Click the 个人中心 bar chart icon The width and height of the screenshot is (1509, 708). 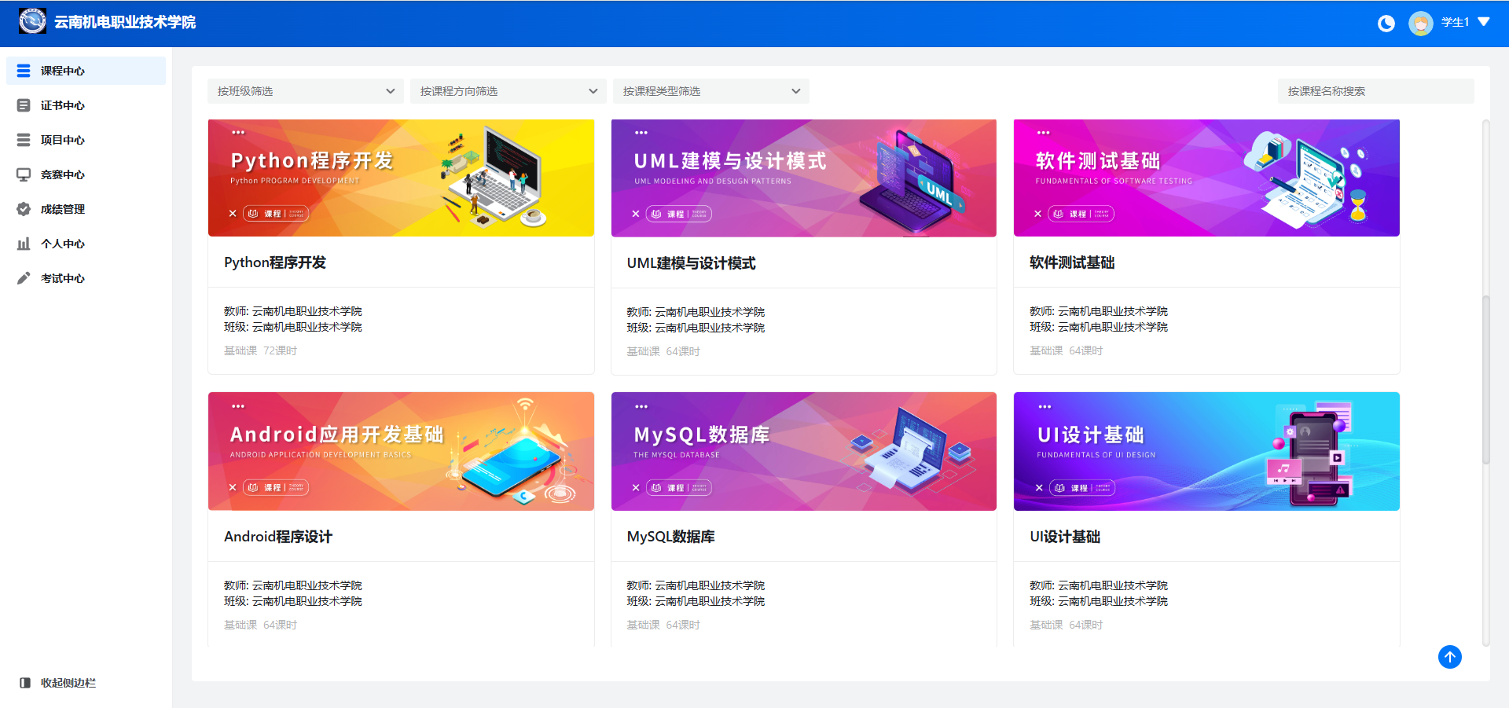(x=24, y=244)
